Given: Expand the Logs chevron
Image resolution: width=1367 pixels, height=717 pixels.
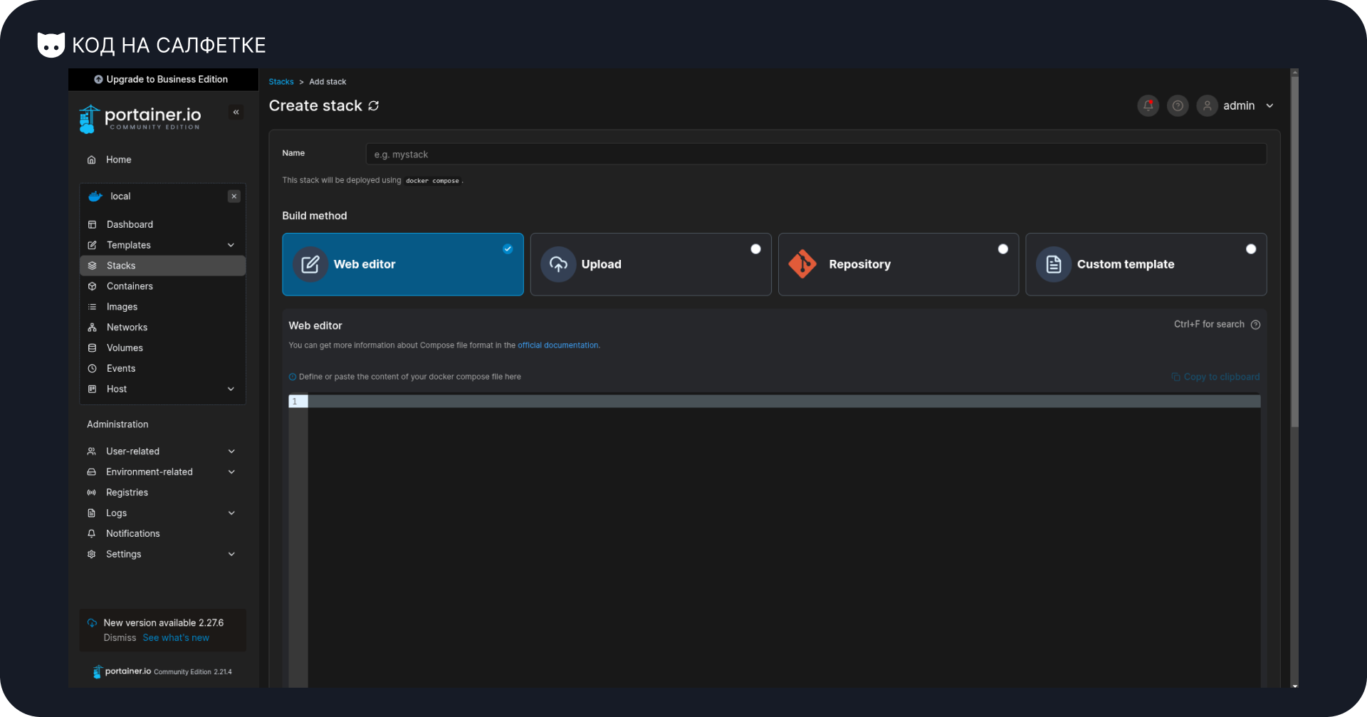Looking at the screenshot, I should [231, 513].
